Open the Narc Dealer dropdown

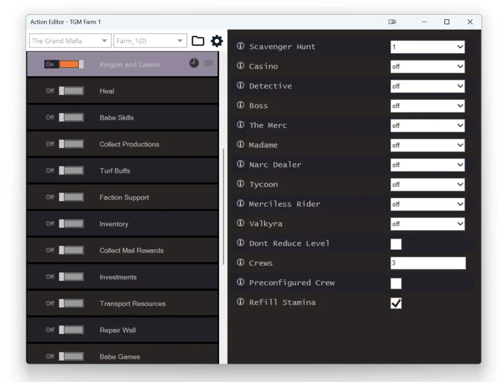[428, 165]
